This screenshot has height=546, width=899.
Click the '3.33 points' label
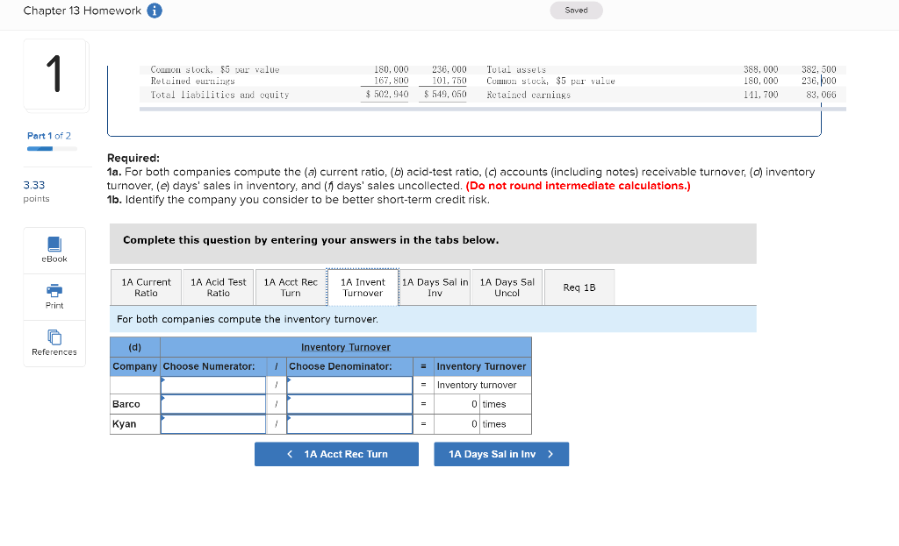[36, 191]
